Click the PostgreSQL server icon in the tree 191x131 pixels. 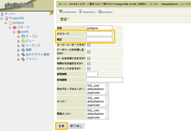[x=7, y=18]
